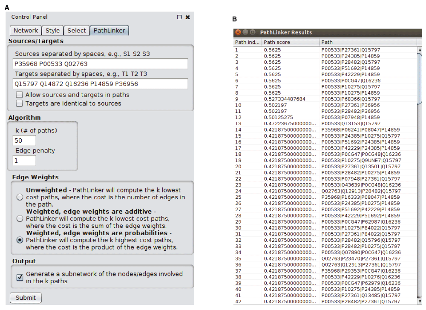Viewport: 426px width, 310px height.
Task: Select path row P00533|P28482|Q15797
Action: tap(325, 62)
